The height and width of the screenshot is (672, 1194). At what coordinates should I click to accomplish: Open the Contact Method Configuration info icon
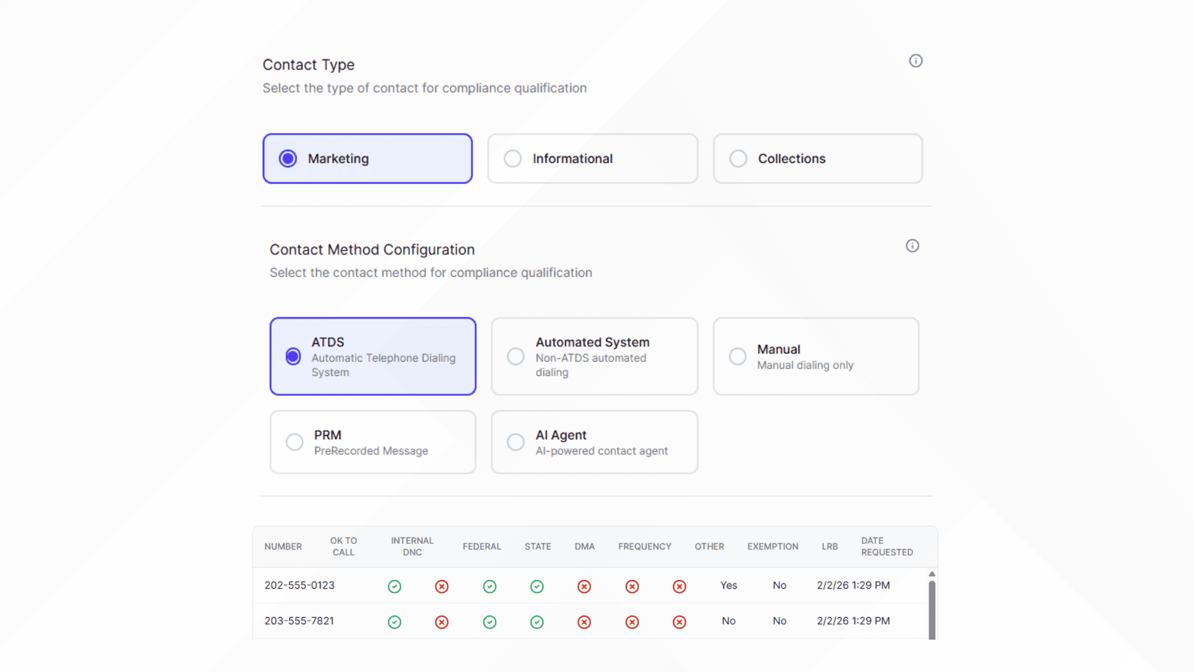click(912, 246)
